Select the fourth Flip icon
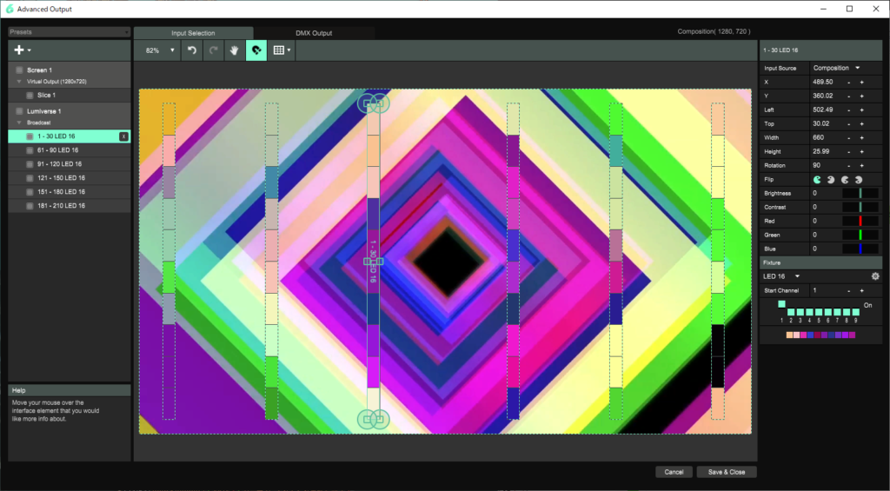Screen dimensions: 890x491 coord(859,179)
